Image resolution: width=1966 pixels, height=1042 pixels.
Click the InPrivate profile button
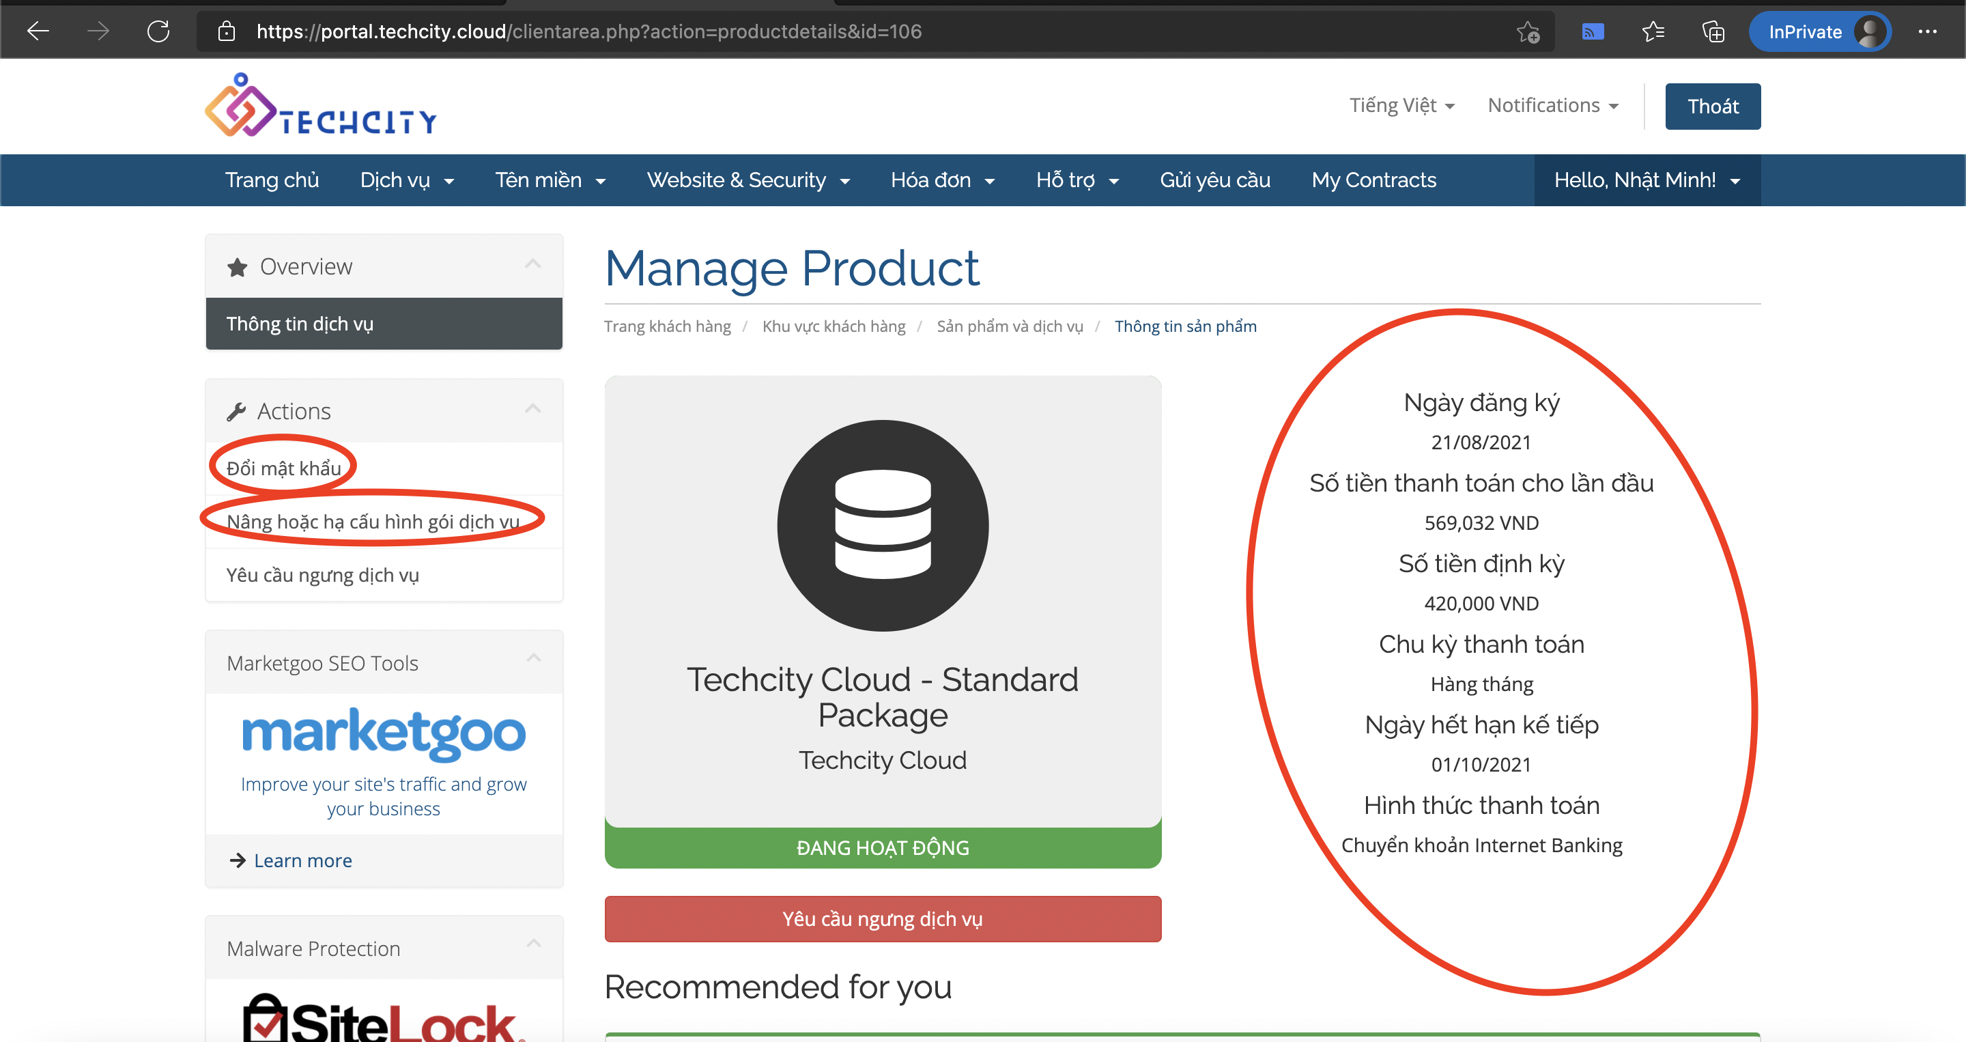[1819, 31]
